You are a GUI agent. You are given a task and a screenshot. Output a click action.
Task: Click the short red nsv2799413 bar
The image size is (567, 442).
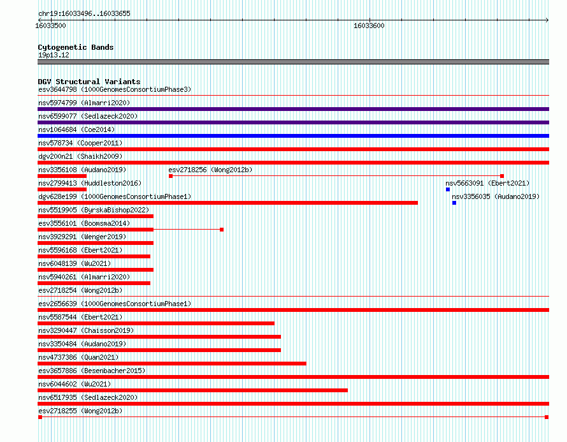point(62,189)
